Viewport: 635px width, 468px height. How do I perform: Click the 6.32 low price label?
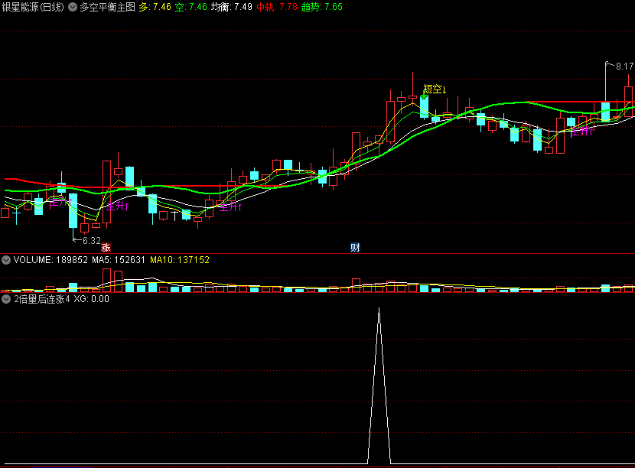point(92,241)
